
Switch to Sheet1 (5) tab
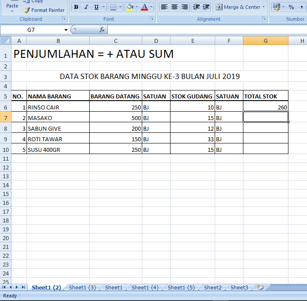181,287
